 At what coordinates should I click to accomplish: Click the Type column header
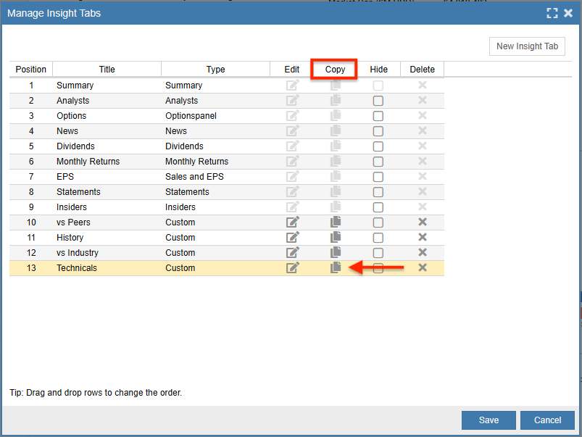216,70
